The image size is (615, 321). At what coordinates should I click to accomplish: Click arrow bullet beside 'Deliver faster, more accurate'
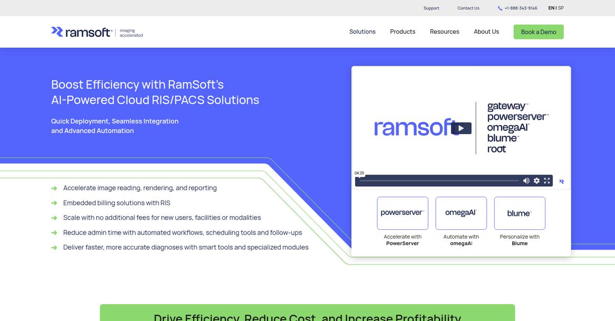tap(54, 248)
